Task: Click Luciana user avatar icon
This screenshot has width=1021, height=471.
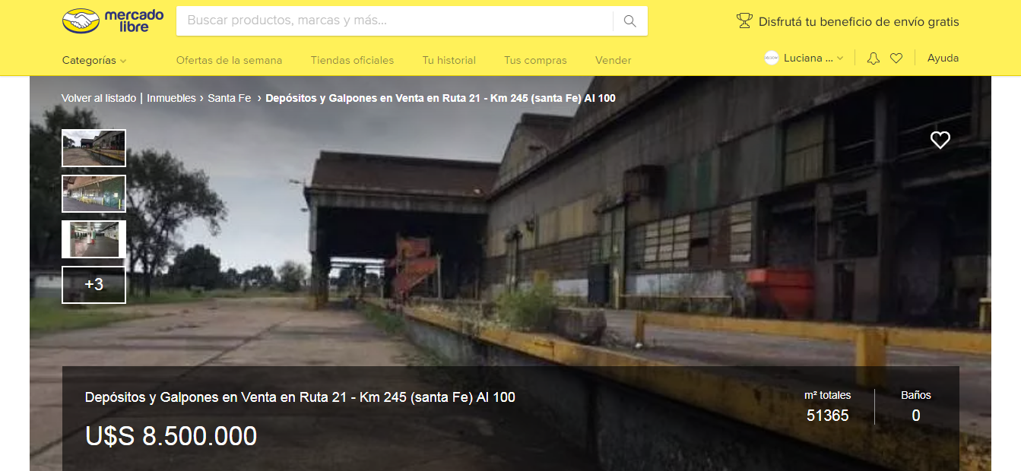Action: 772,58
